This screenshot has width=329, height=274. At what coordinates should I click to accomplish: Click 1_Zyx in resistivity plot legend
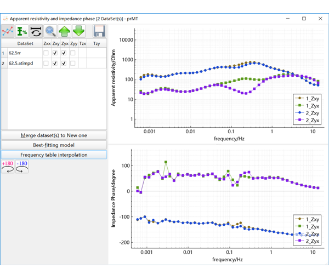[307, 106]
